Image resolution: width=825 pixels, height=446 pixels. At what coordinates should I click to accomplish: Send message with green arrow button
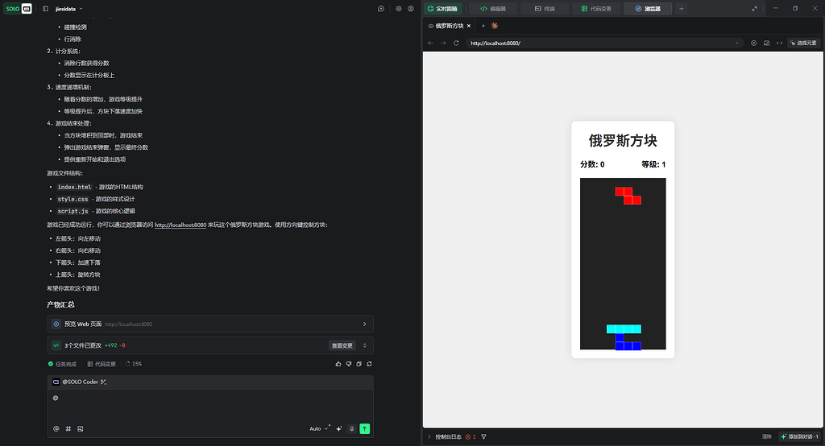click(x=365, y=428)
